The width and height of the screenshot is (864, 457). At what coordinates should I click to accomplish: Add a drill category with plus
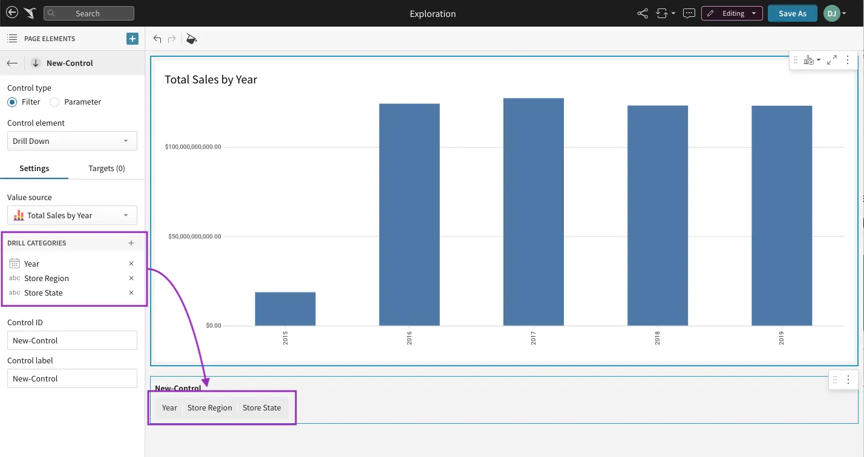click(x=131, y=243)
